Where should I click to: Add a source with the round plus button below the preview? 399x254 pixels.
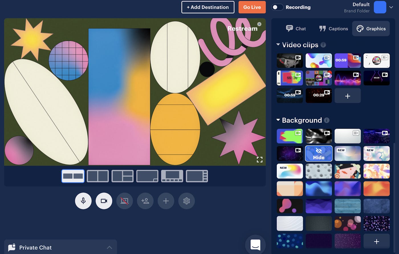pos(166,201)
